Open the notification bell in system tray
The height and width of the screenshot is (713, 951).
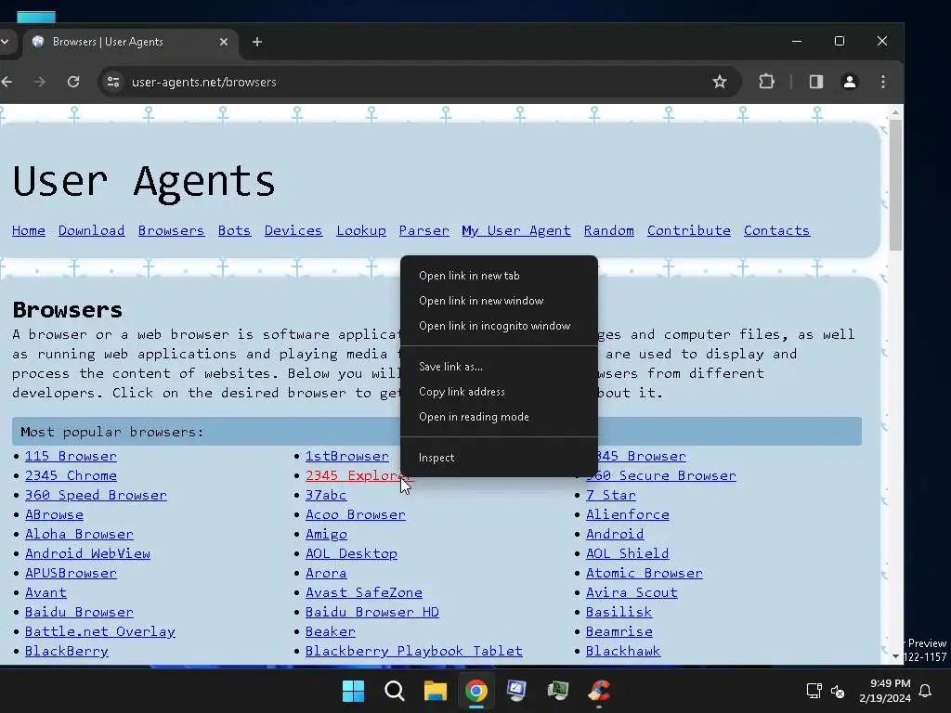coord(926,691)
